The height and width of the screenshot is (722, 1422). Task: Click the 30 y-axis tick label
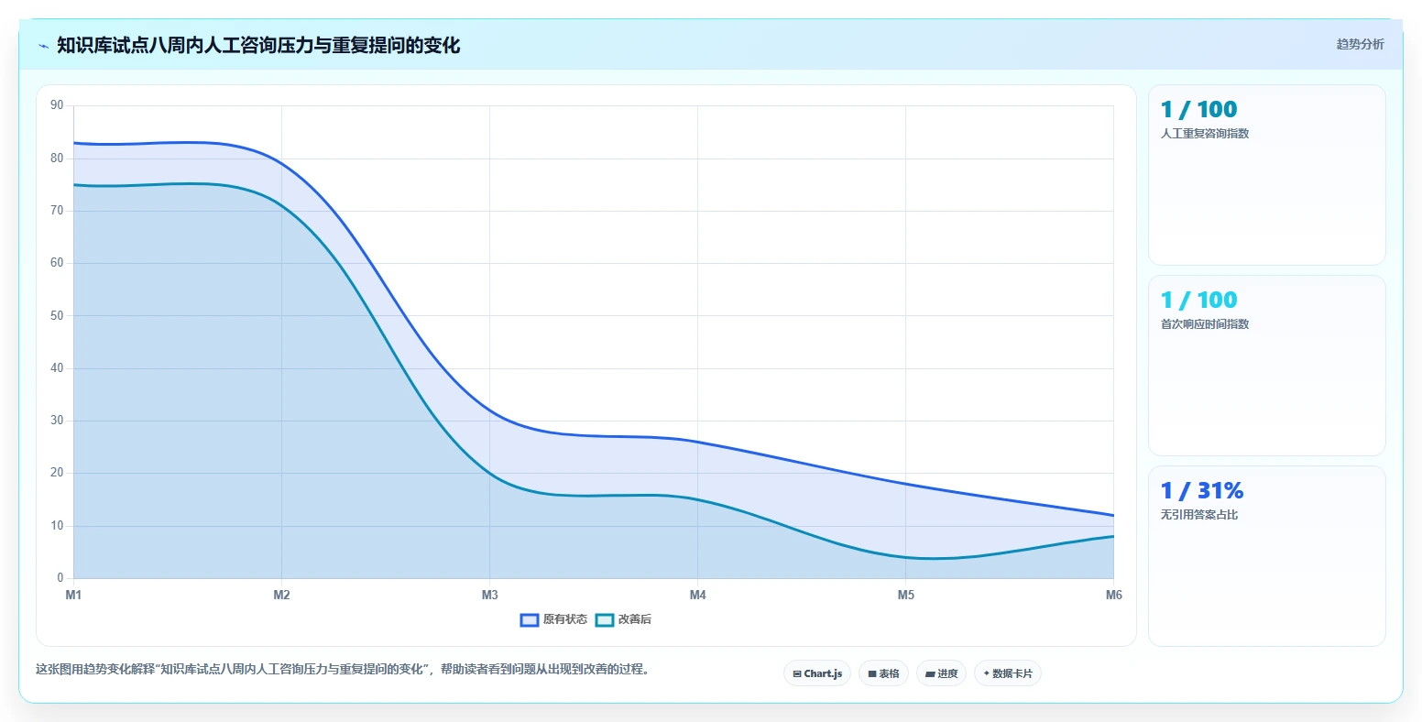click(57, 421)
